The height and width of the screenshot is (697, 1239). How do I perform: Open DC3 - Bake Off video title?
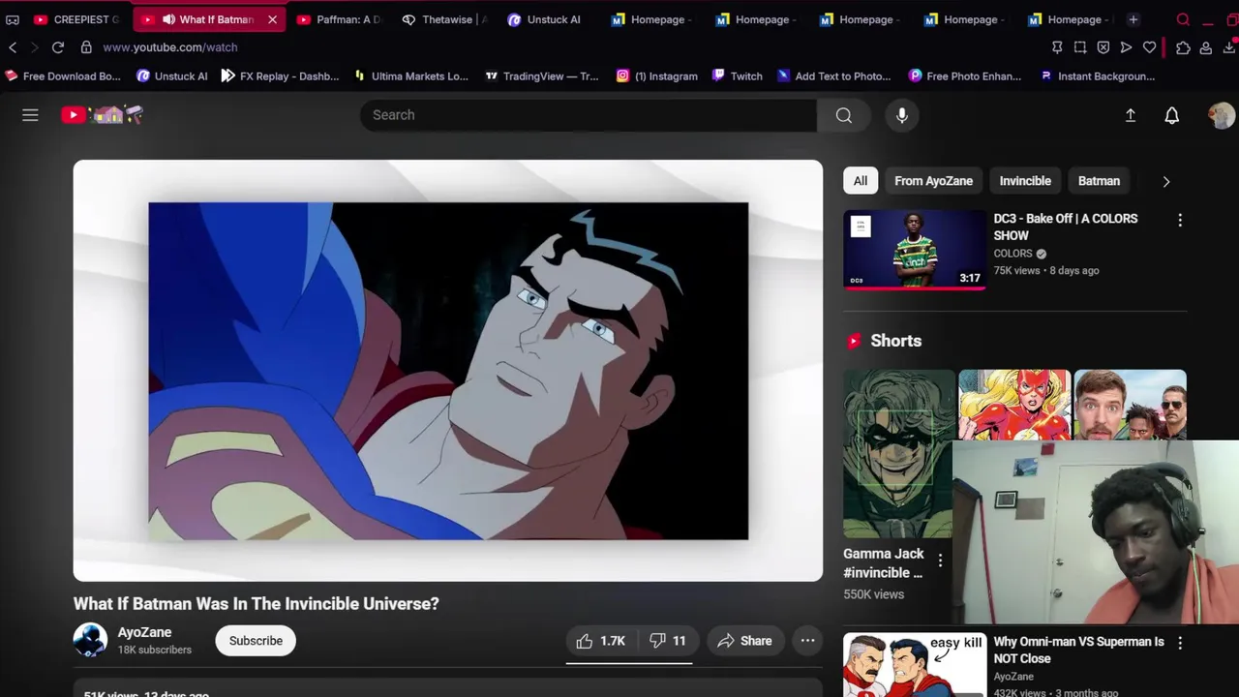tap(1065, 227)
